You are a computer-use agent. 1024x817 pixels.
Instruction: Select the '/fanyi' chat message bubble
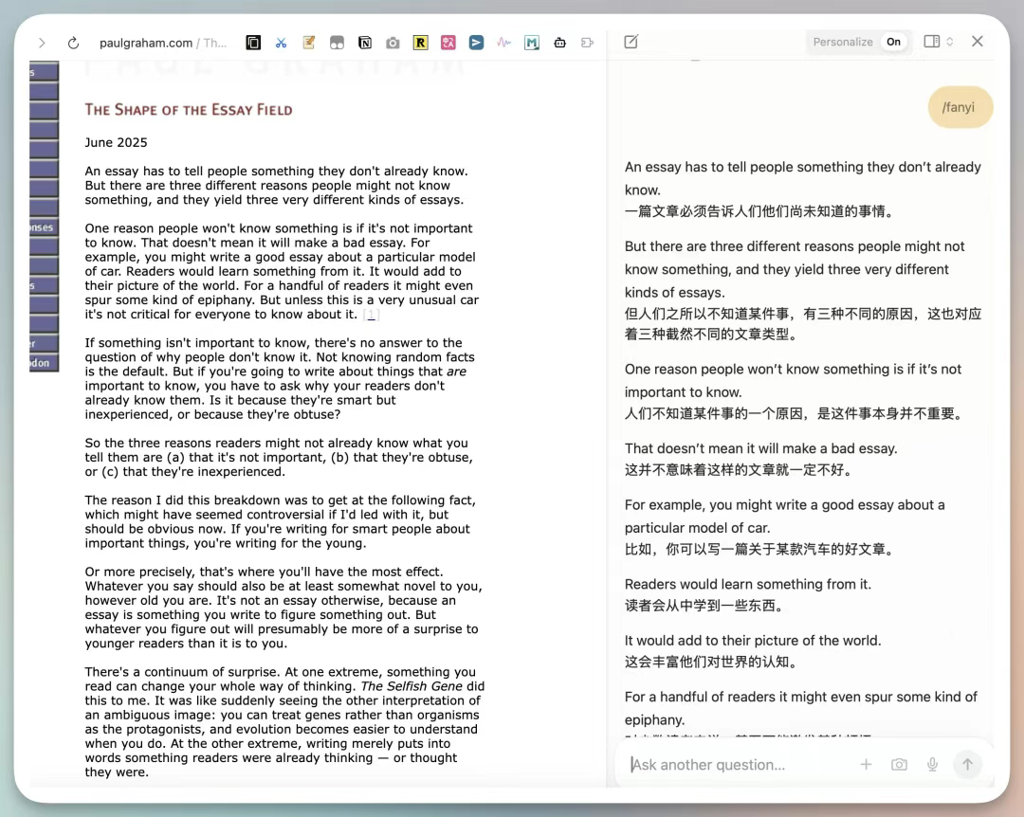959,107
